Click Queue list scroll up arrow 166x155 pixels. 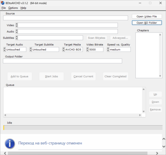pos(143,89)
